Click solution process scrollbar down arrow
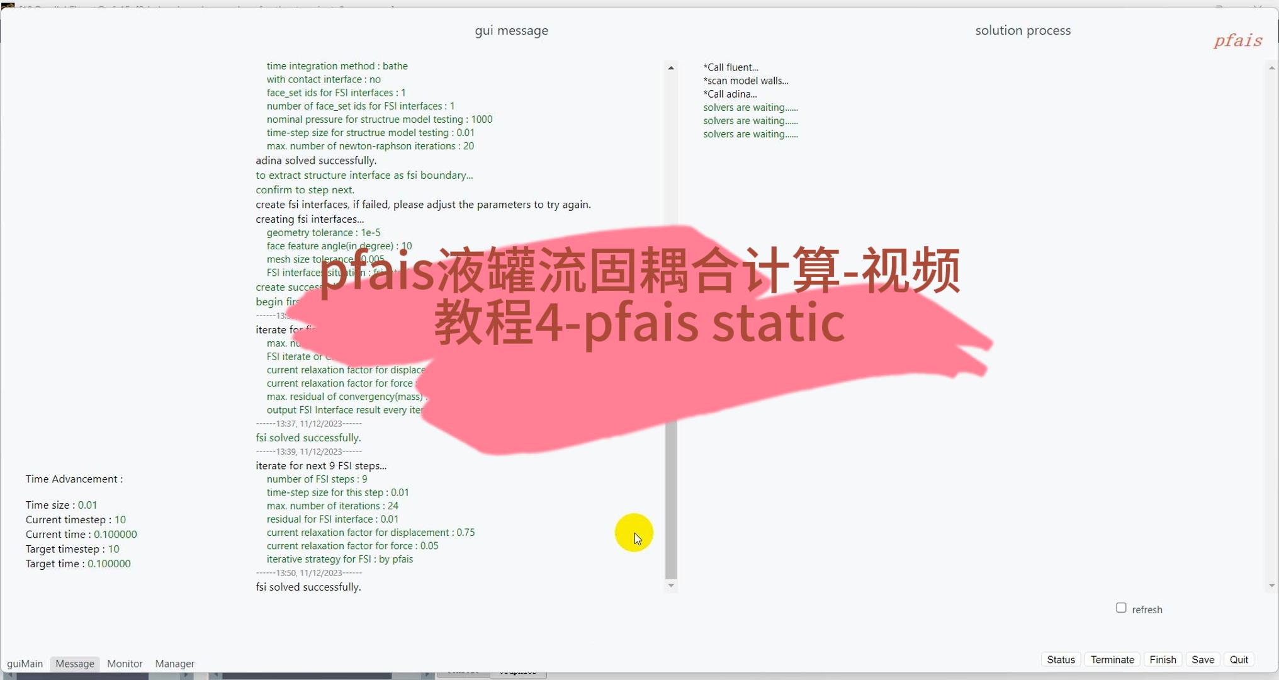Viewport: 1279px width, 680px height. (1272, 586)
